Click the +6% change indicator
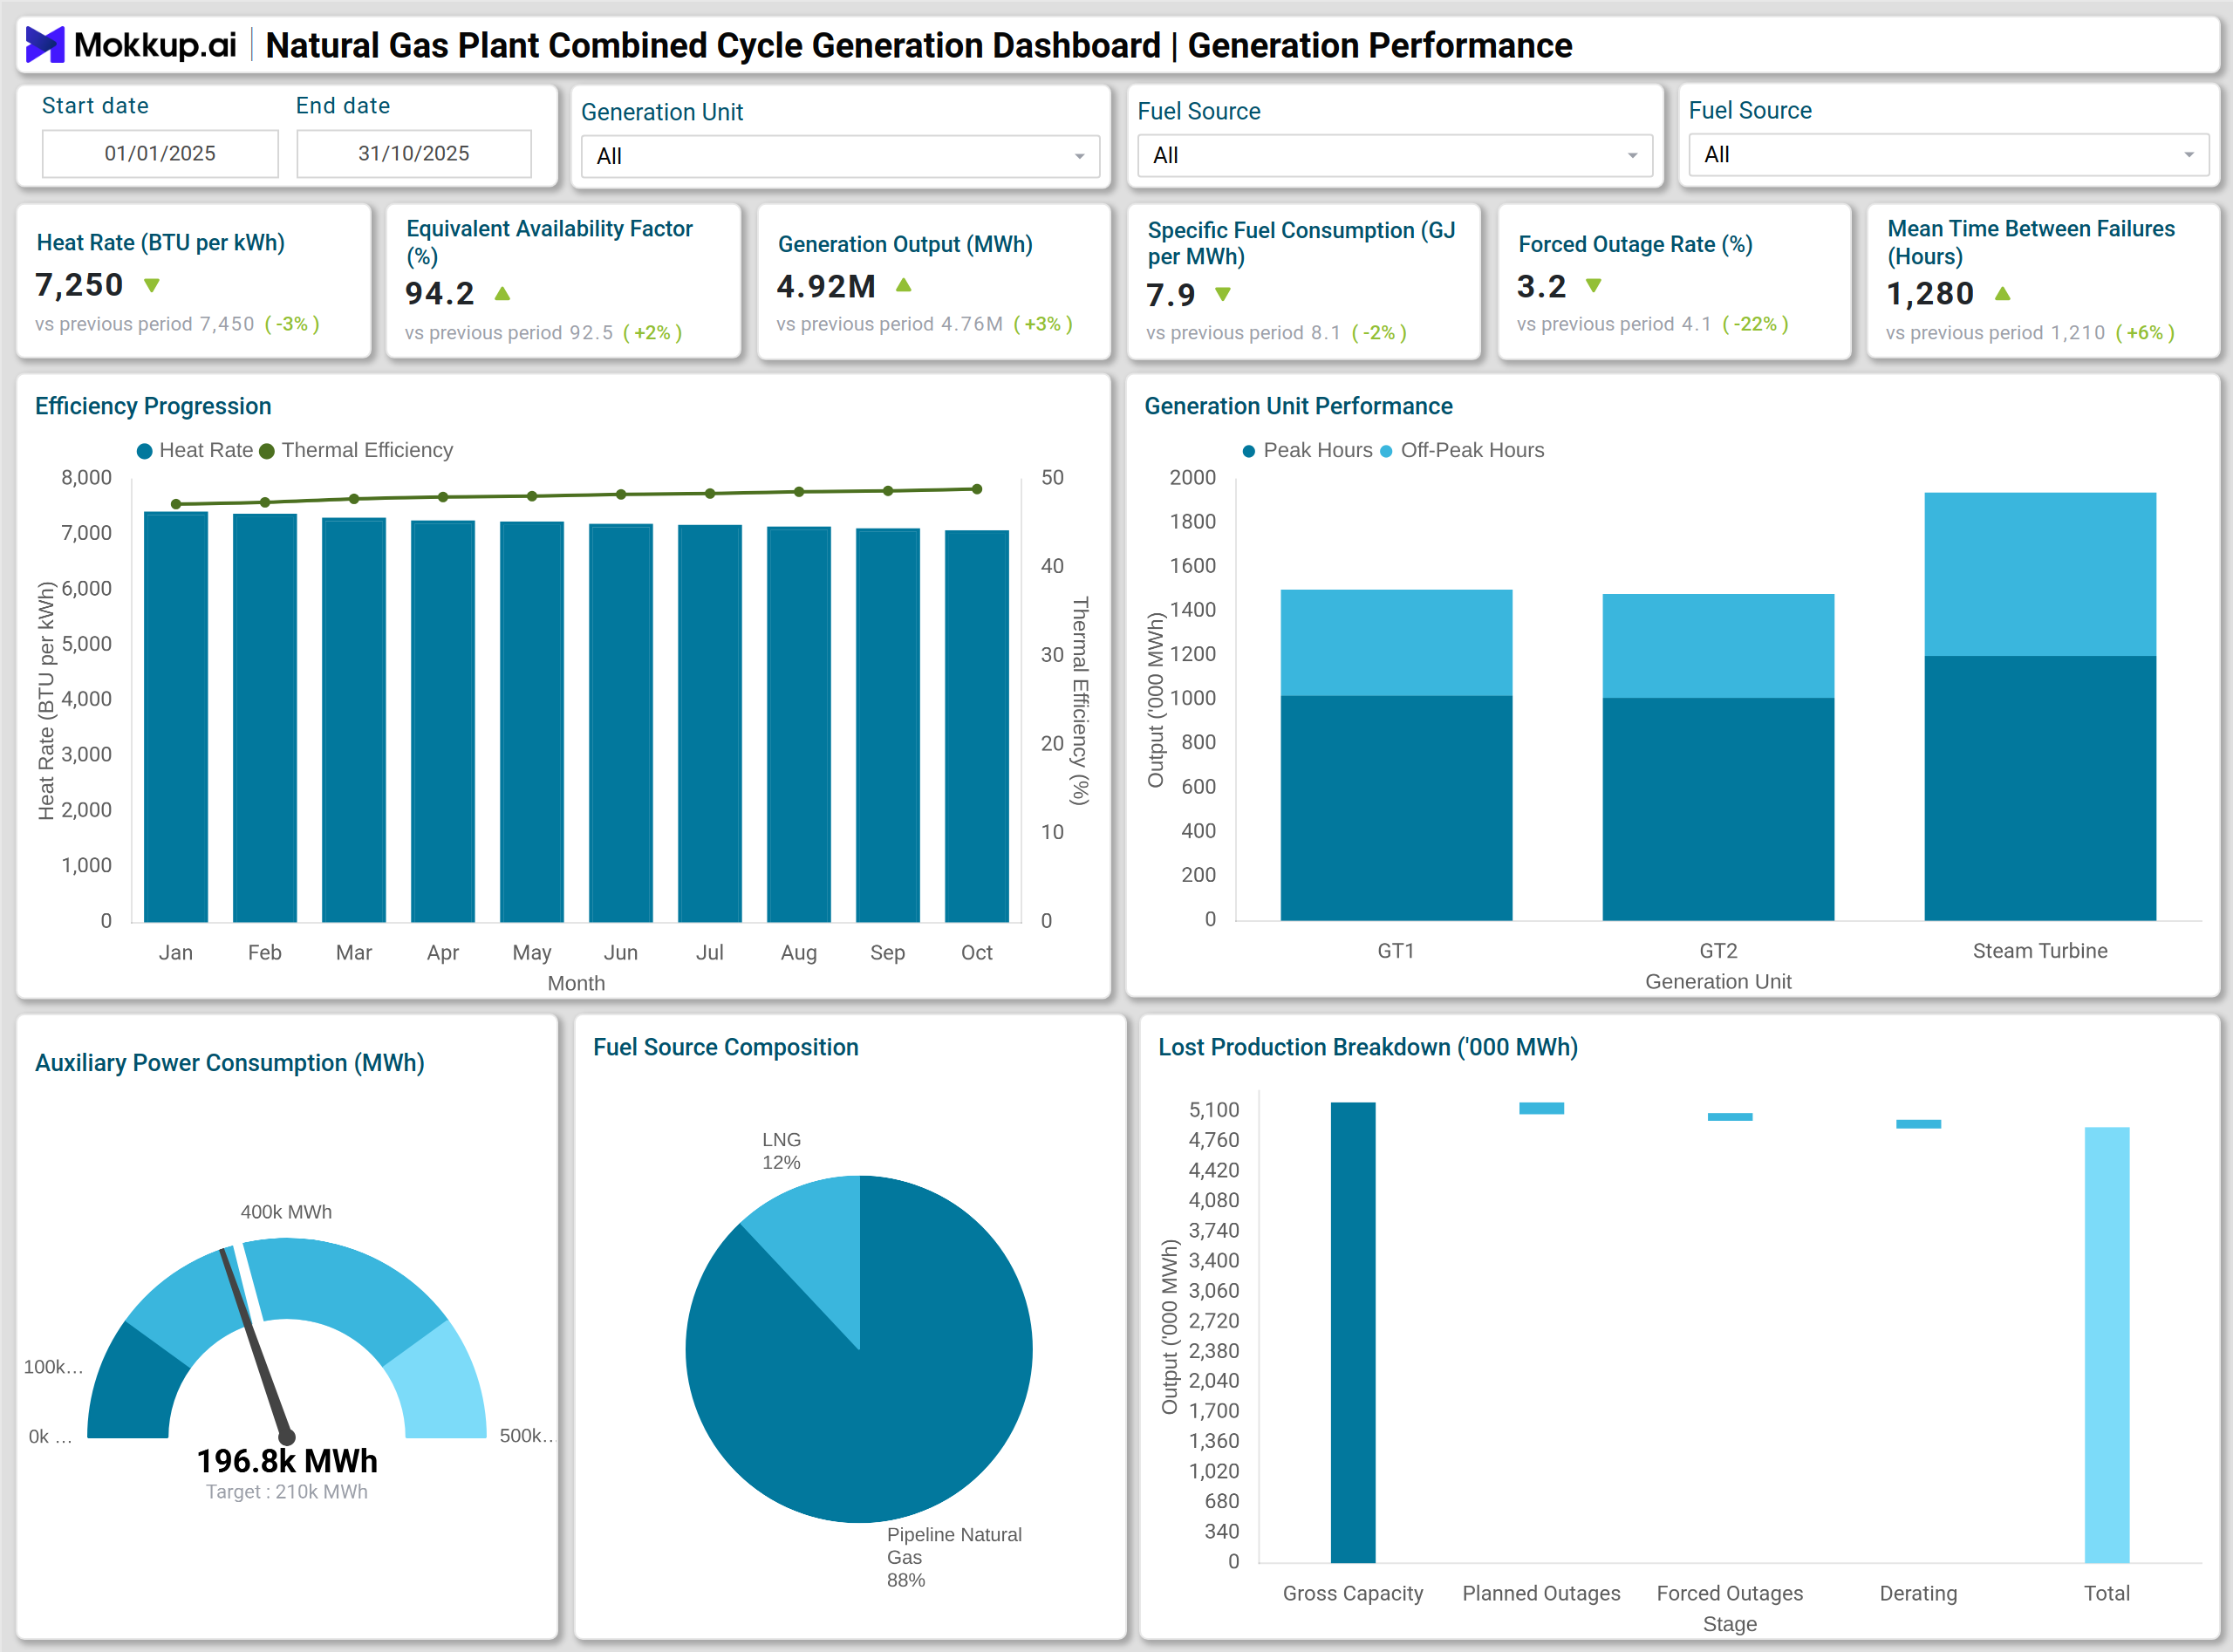The width and height of the screenshot is (2233, 1652). pos(2145,333)
